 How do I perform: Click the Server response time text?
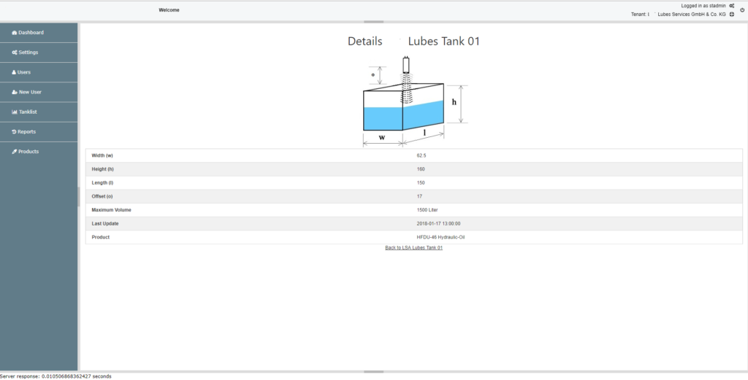[56, 376]
